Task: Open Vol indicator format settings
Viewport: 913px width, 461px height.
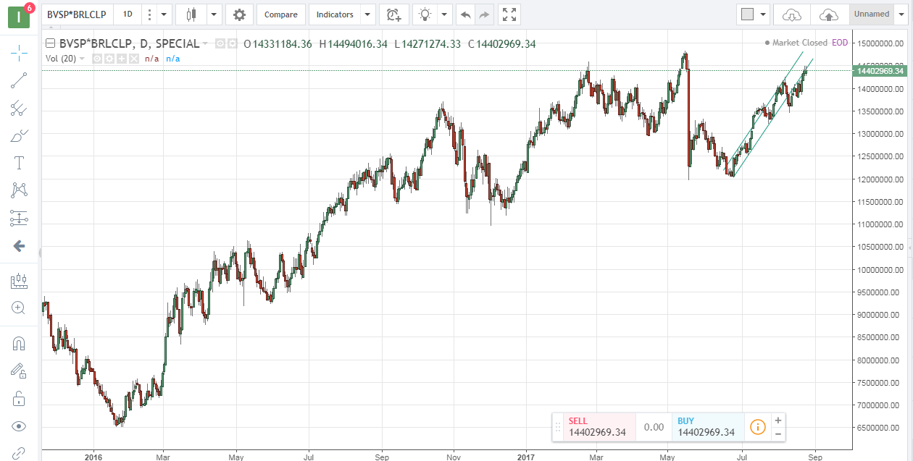Action: [109, 59]
